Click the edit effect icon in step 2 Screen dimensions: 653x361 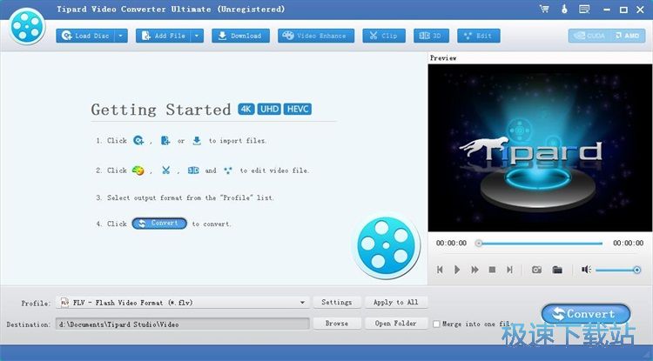[x=228, y=170]
